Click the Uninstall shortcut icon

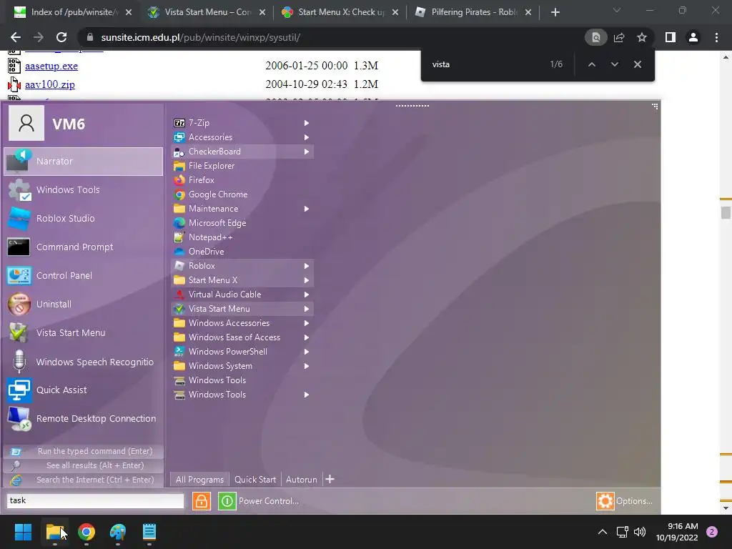pos(19,305)
